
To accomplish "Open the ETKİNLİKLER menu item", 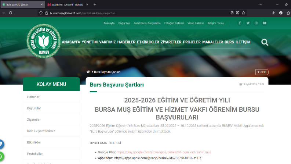I will coord(148,42).
